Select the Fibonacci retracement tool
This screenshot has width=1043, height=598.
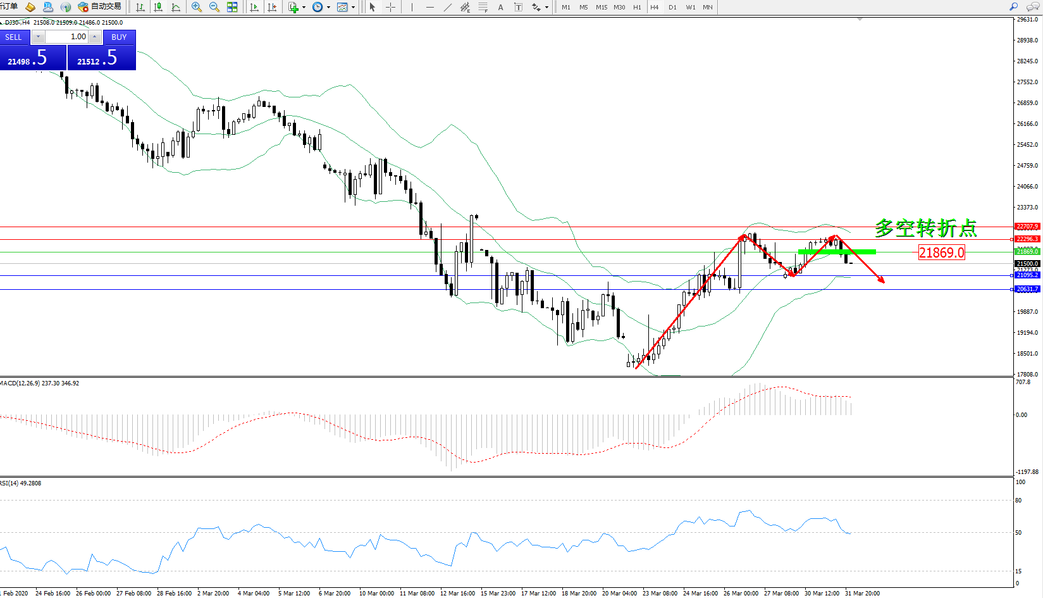[483, 7]
